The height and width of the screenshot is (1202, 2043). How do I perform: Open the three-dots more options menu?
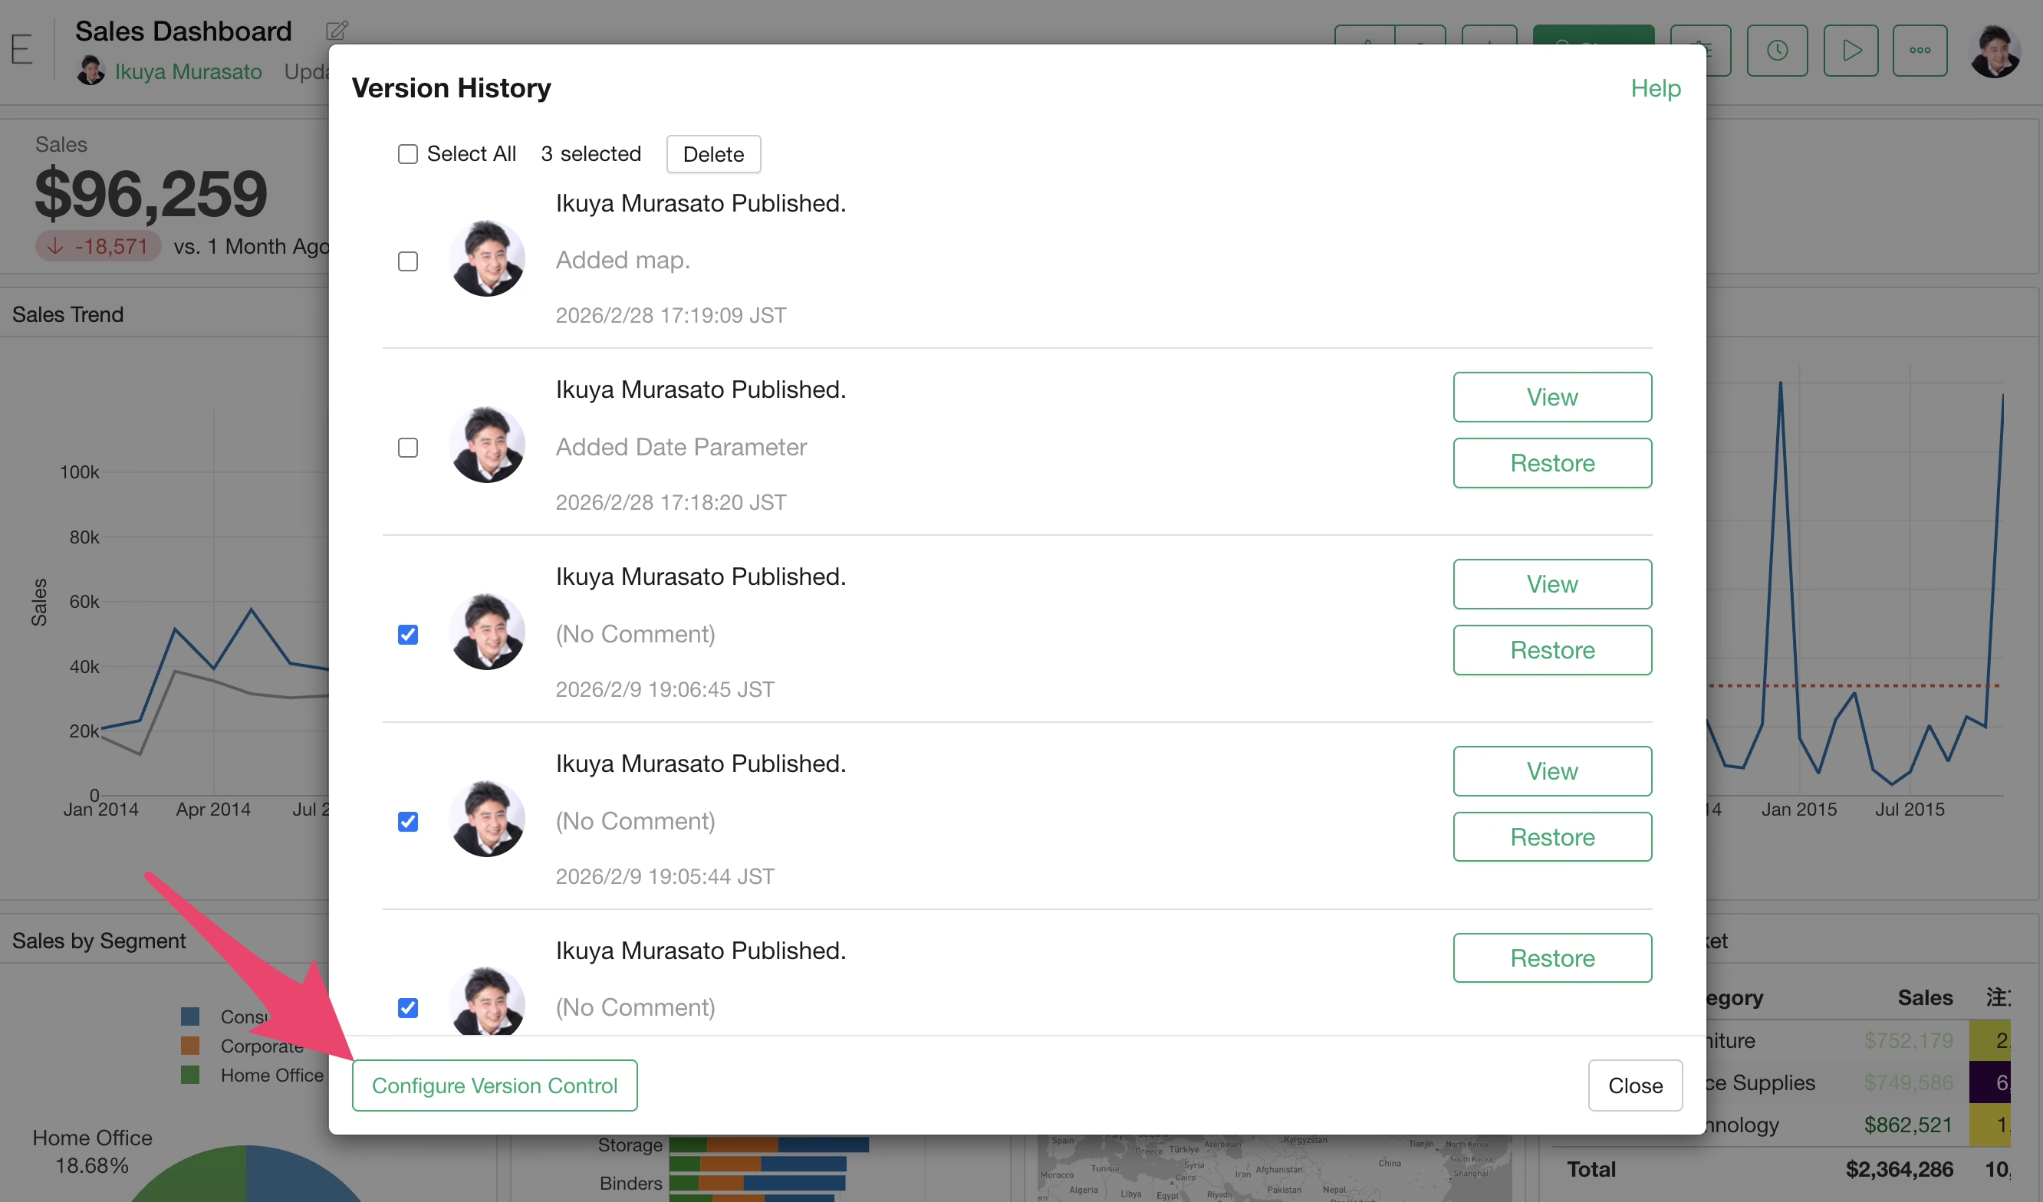(1919, 51)
